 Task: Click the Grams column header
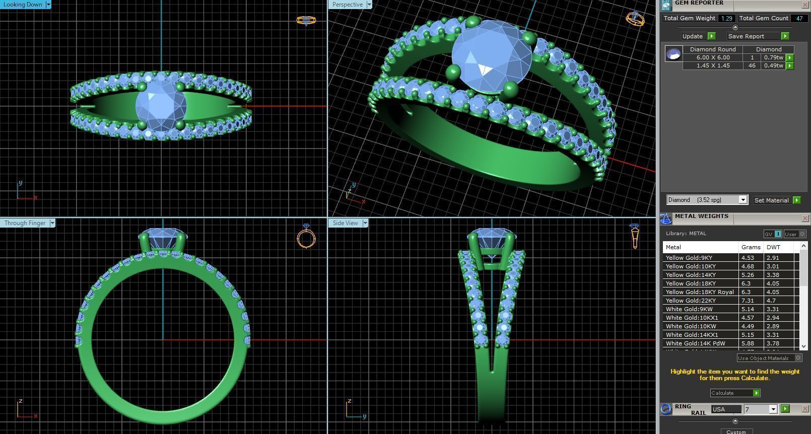(x=751, y=247)
